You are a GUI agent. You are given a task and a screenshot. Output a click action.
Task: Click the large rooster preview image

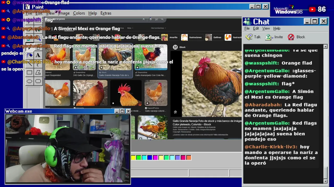(x=212, y=84)
